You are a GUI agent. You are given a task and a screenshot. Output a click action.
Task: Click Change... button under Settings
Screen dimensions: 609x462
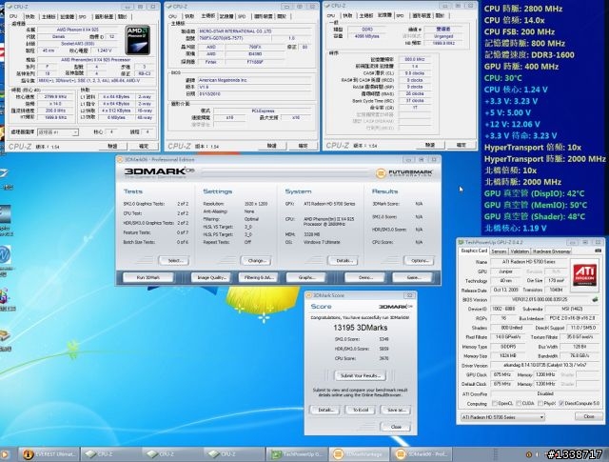(256, 261)
